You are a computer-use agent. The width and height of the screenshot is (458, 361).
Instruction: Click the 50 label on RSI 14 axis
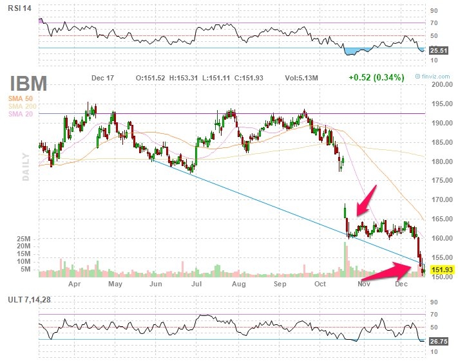(434, 35)
